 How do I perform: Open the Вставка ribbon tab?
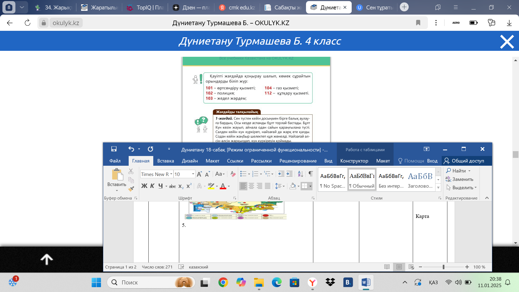point(165,161)
